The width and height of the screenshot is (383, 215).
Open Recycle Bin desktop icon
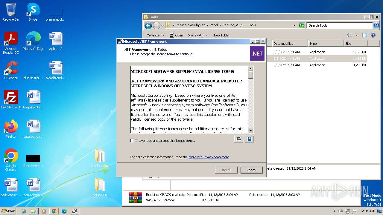coord(11,12)
